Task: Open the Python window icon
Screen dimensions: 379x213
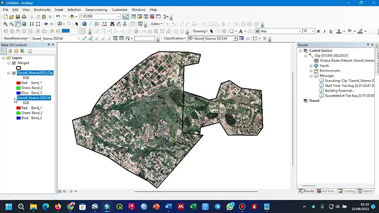Action: point(158,17)
